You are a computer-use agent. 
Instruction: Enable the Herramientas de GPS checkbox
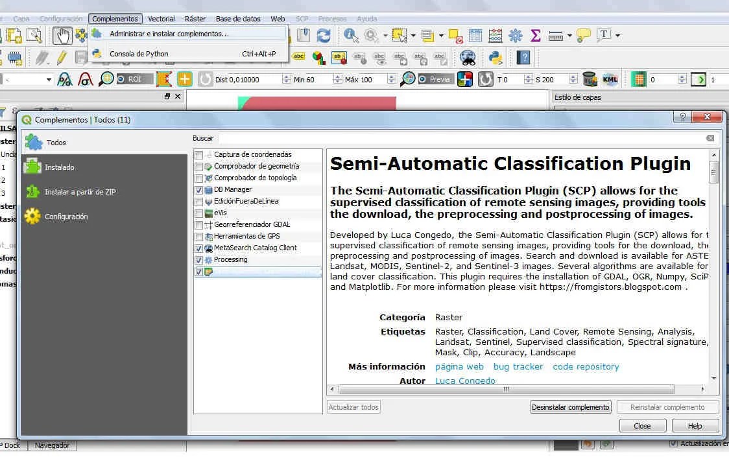point(199,237)
